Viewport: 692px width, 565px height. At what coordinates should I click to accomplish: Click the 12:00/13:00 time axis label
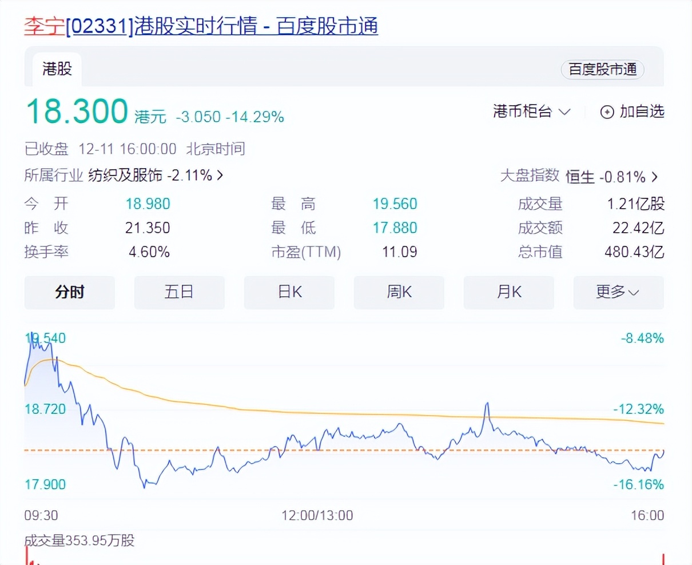click(317, 515)
